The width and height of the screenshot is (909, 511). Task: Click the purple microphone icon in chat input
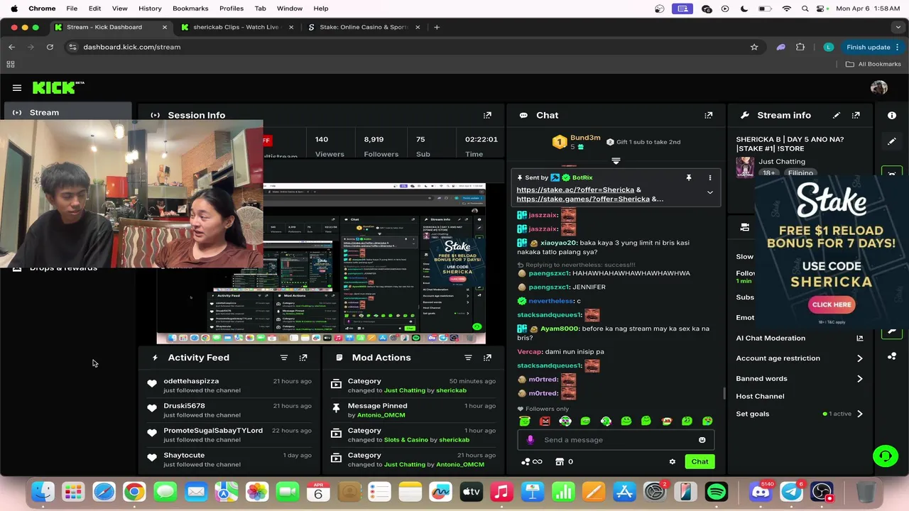coord(530,440)
